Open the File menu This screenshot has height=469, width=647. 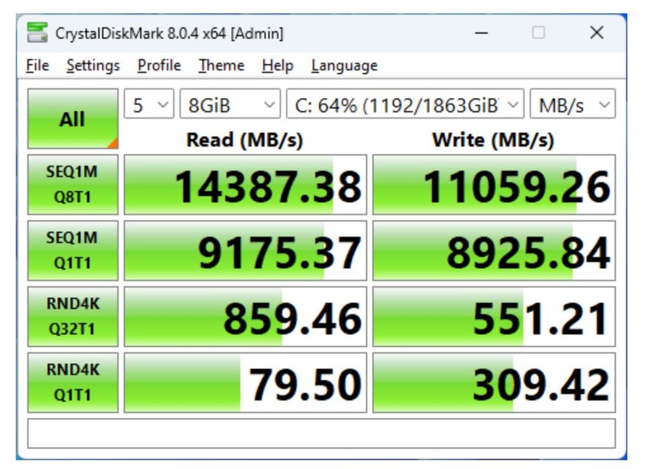[x=37, y=65]
